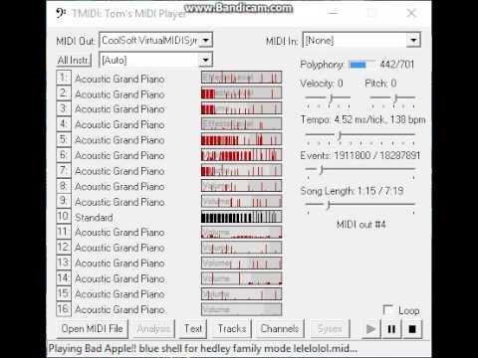
Task: Click the Song Length slider thumb
Action: tap(329, 205)
